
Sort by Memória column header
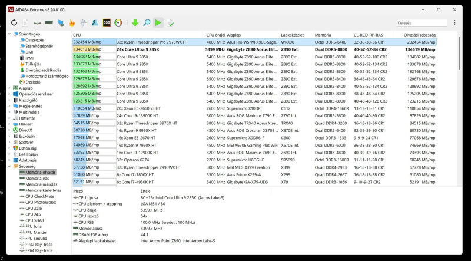(323, 35)
